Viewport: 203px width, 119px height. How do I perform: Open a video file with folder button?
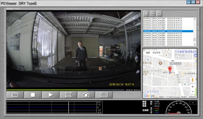tap(15, 95)
